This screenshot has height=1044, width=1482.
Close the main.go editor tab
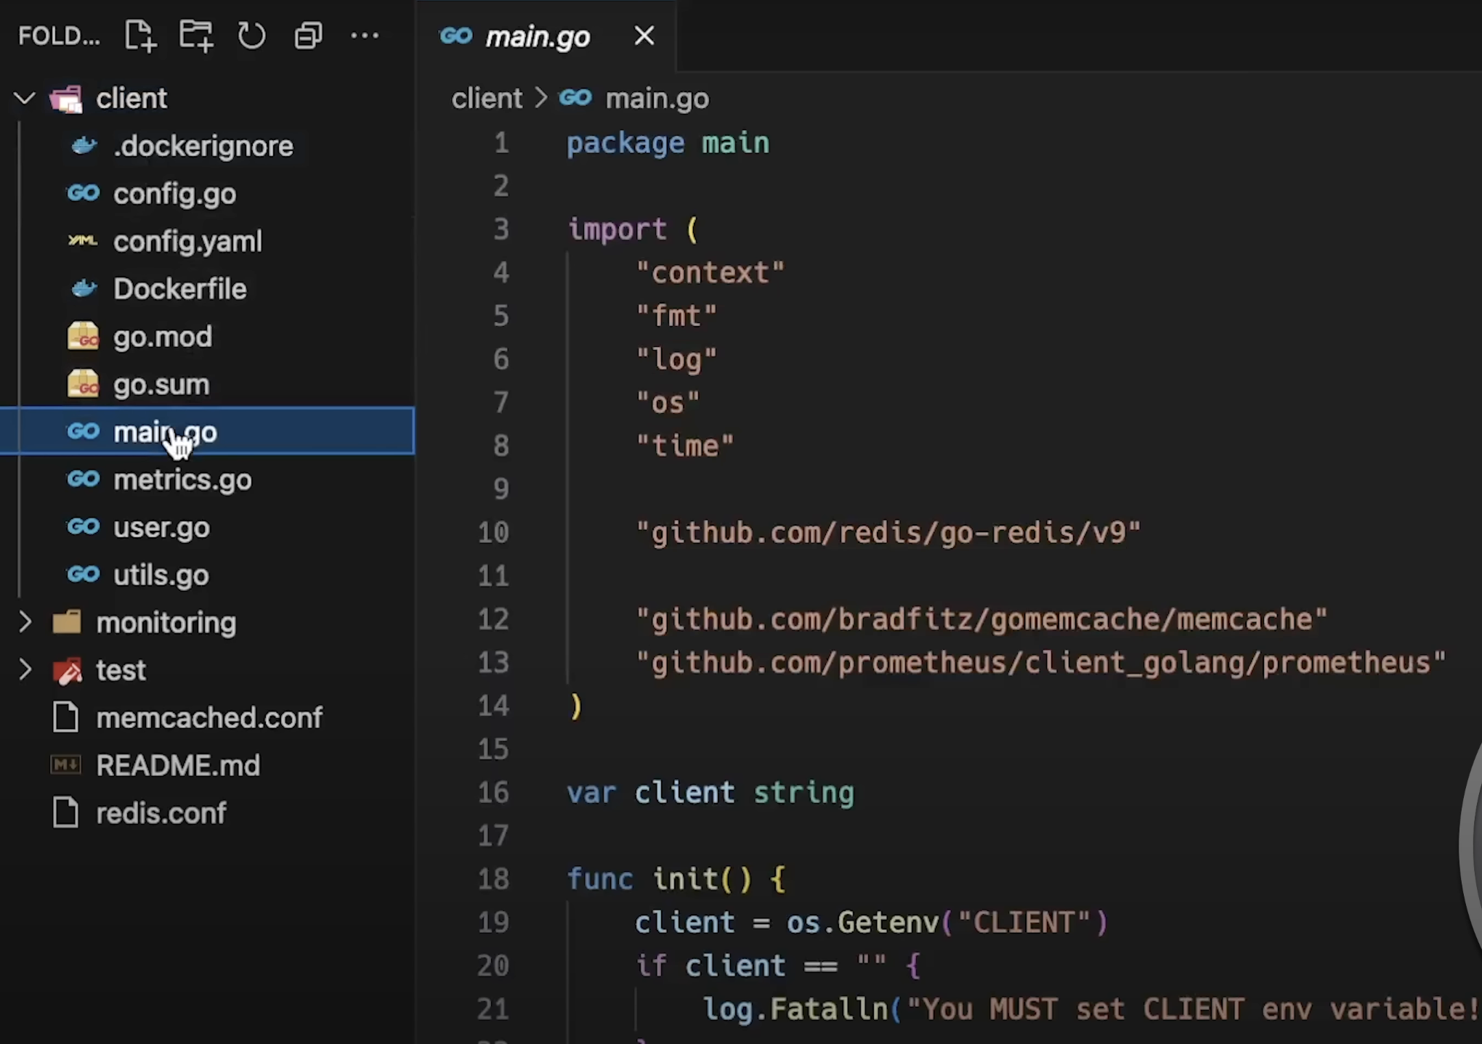644,36
